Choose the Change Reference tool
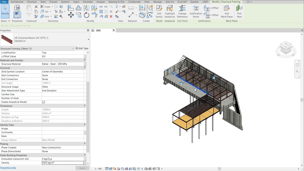 click(182, 11)
